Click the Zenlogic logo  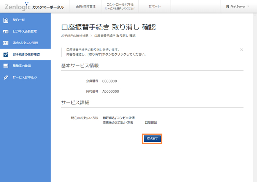(17, 6)
